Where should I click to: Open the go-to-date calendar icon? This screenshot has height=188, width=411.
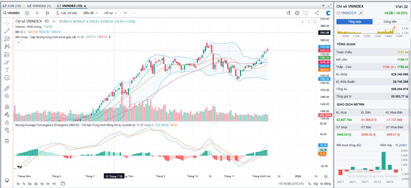tap(63, 184)
